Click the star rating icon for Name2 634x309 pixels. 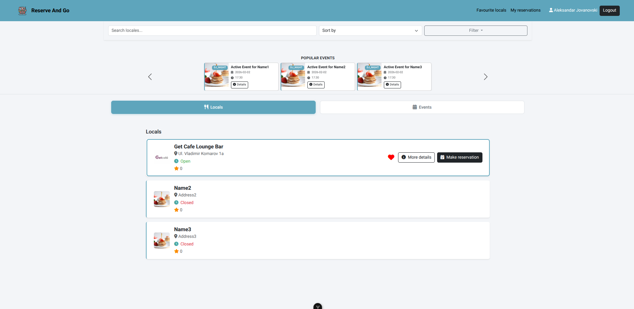tap(176, 210)
